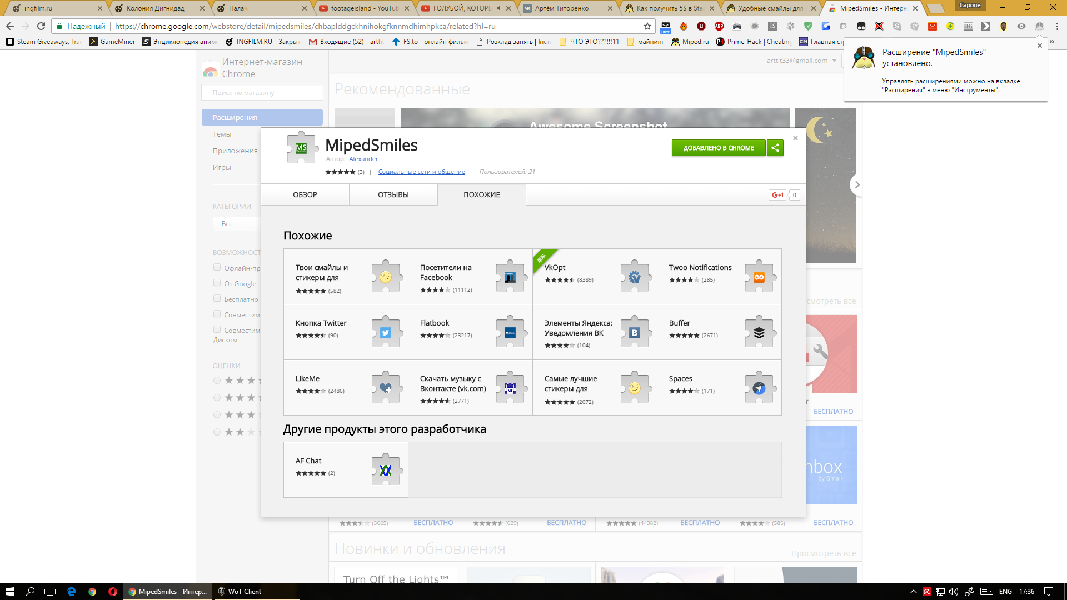
Task: Click the Twoo Notifications infinity icon
Action: pyautogui.click(x=759, y=277)
